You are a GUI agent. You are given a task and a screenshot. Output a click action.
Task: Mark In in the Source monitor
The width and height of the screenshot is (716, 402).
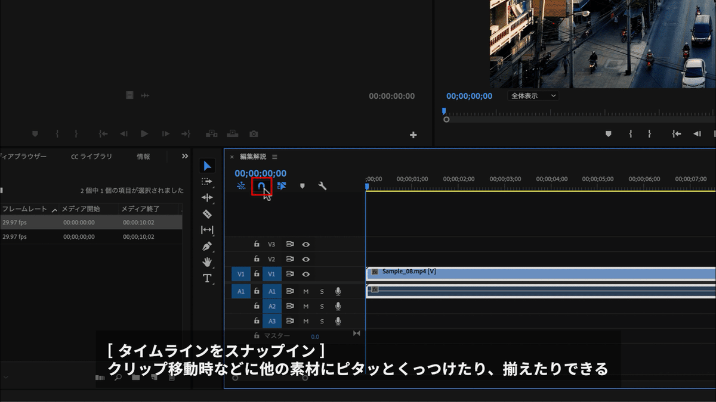(57, 134)
